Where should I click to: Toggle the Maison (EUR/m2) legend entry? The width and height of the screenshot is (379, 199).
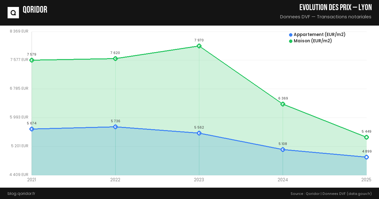(x=313, y=41)
